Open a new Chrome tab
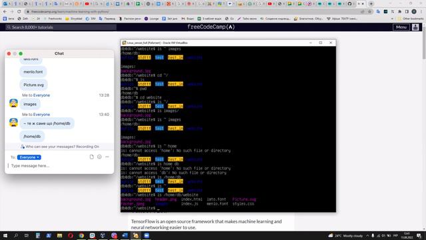Image resolution: width=426 pixels, height=240 pixels. (x=371, y=4)
